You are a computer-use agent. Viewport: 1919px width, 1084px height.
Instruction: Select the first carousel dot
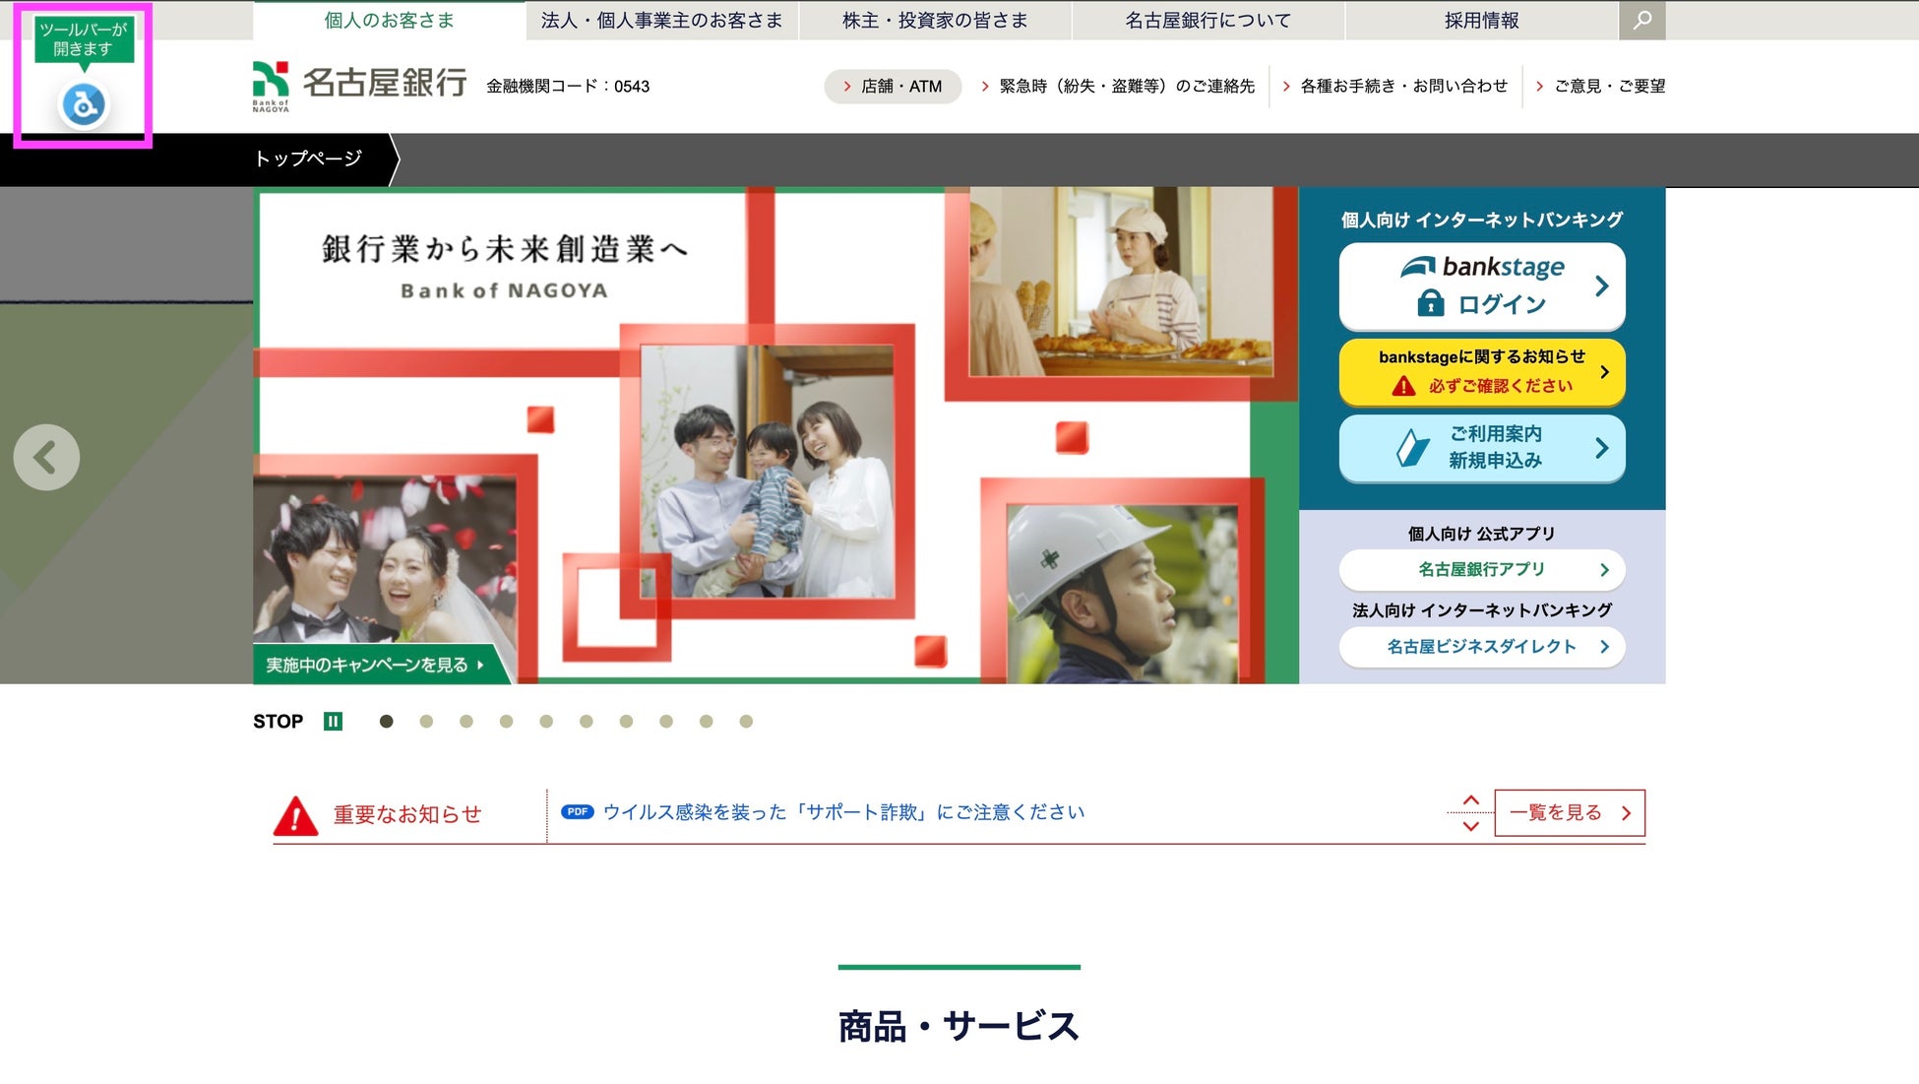[x=386, y=722]
